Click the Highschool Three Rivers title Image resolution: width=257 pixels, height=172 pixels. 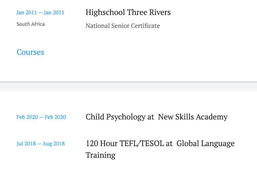point(128,12)
